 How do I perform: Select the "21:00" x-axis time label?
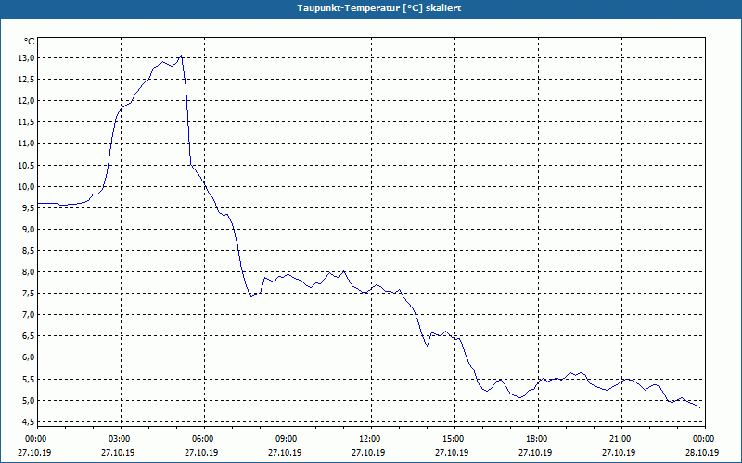[x=620, y=439]
